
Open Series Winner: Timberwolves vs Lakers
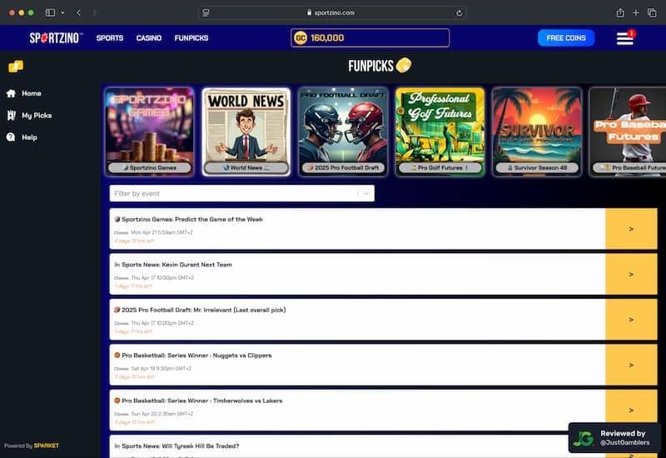click(x=357, y=410)
